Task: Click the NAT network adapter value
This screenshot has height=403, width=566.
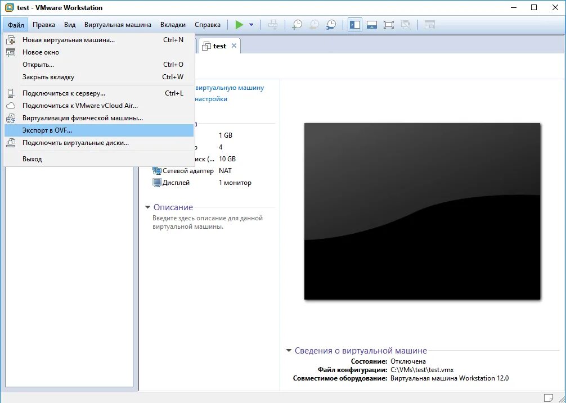Action: click(225, 171)
